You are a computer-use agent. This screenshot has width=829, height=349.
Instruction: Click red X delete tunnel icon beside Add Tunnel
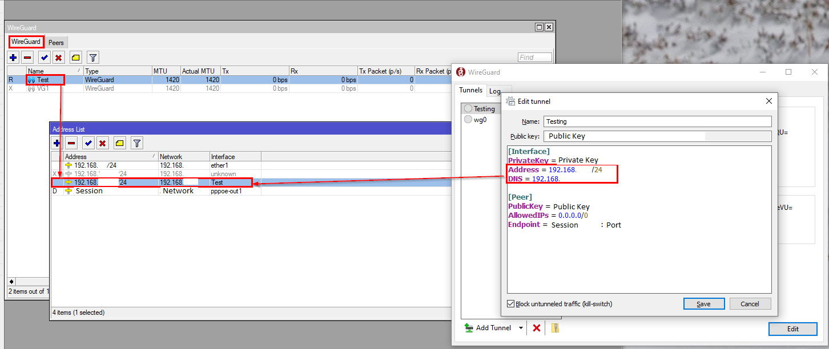(x=537, y=328)
